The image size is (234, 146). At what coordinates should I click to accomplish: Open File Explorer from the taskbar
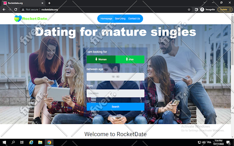pyautogui.click(x=40, y=142)
